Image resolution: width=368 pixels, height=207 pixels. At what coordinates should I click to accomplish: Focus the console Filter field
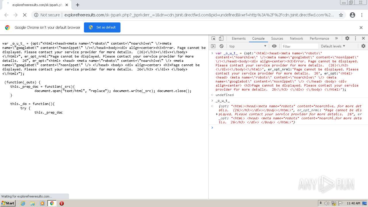(x=300, y=46)
